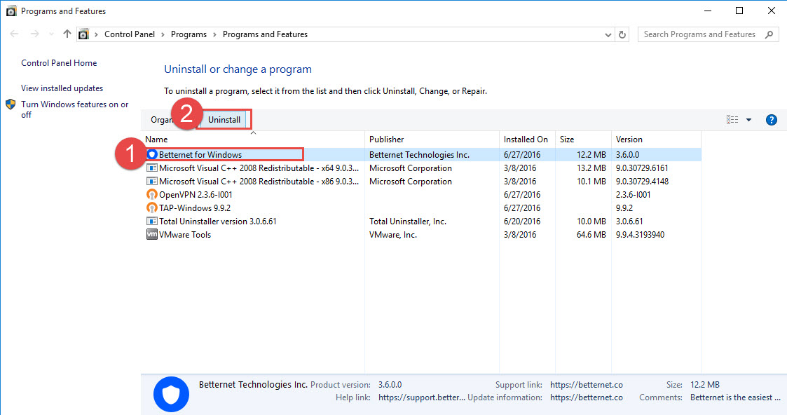787x415 pixels.
Task: Click the Programs and Features title bar icon
Action: click(x=11, y=11)
